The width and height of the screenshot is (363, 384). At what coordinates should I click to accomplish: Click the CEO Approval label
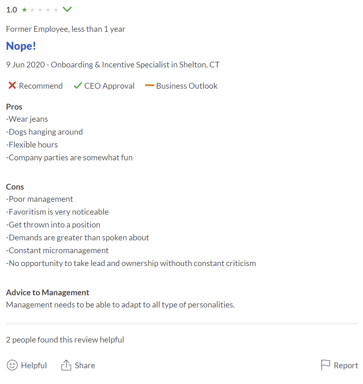[109, 86]
